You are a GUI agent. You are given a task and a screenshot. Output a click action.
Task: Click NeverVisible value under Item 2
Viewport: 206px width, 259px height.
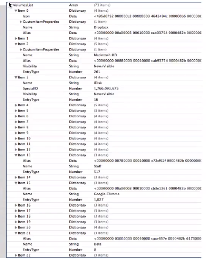(104, 66)
